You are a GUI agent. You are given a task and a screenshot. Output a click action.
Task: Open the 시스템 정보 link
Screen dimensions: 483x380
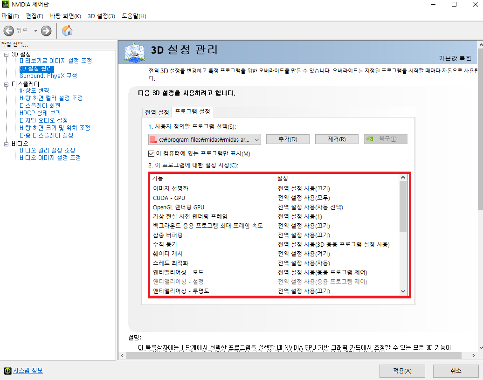tap(28, 371)
